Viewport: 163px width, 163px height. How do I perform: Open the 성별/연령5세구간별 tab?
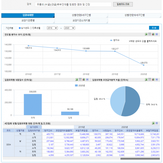pos(81,15)
